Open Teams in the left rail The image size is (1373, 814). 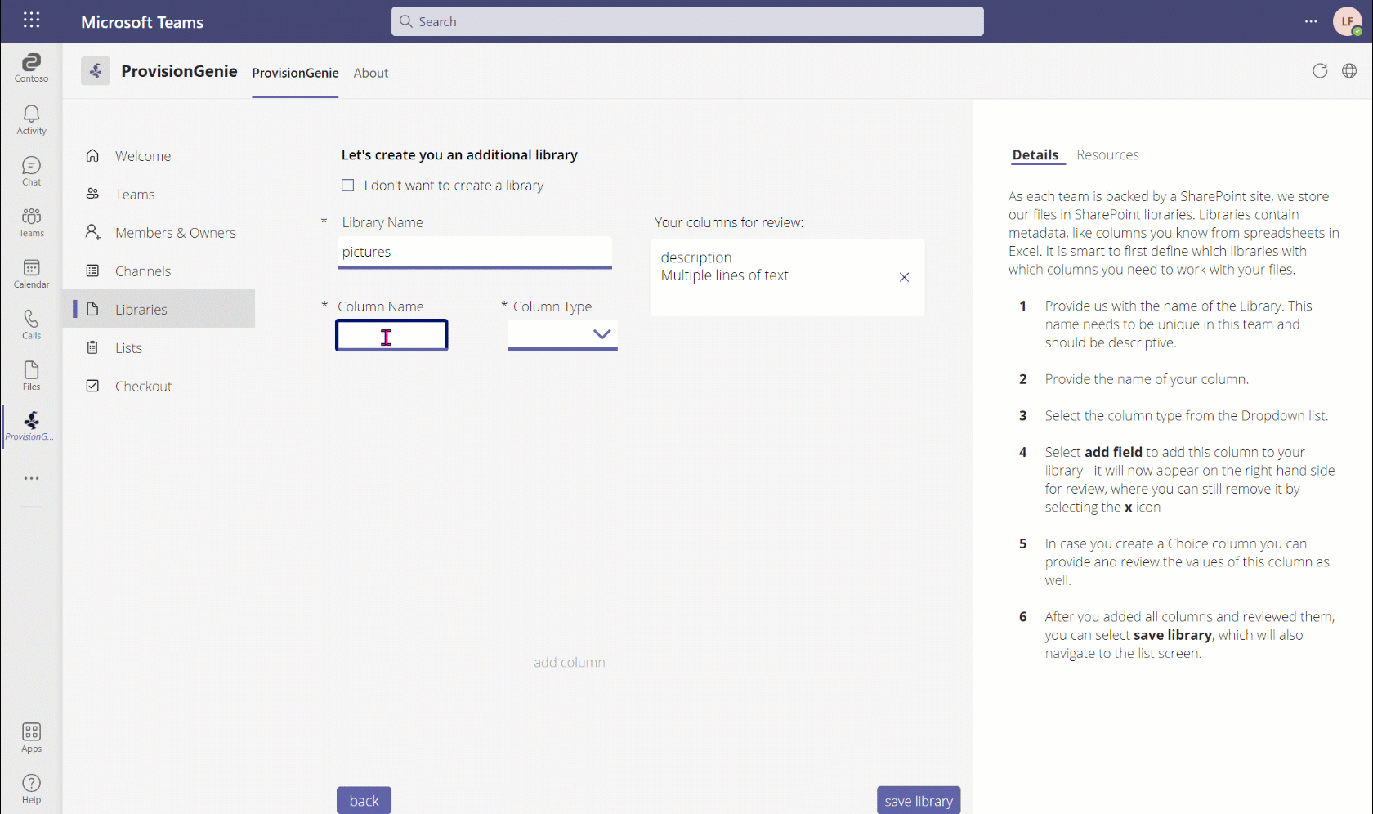pyautogui.click(x=31, y=222)
